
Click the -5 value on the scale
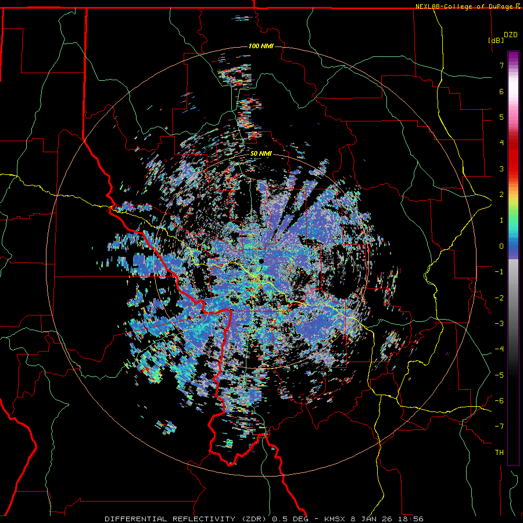tap(499, 375)
